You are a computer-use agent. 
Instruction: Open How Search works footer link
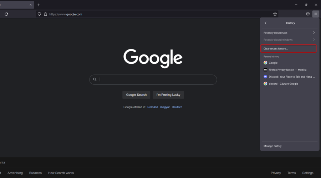coord(61,173)
